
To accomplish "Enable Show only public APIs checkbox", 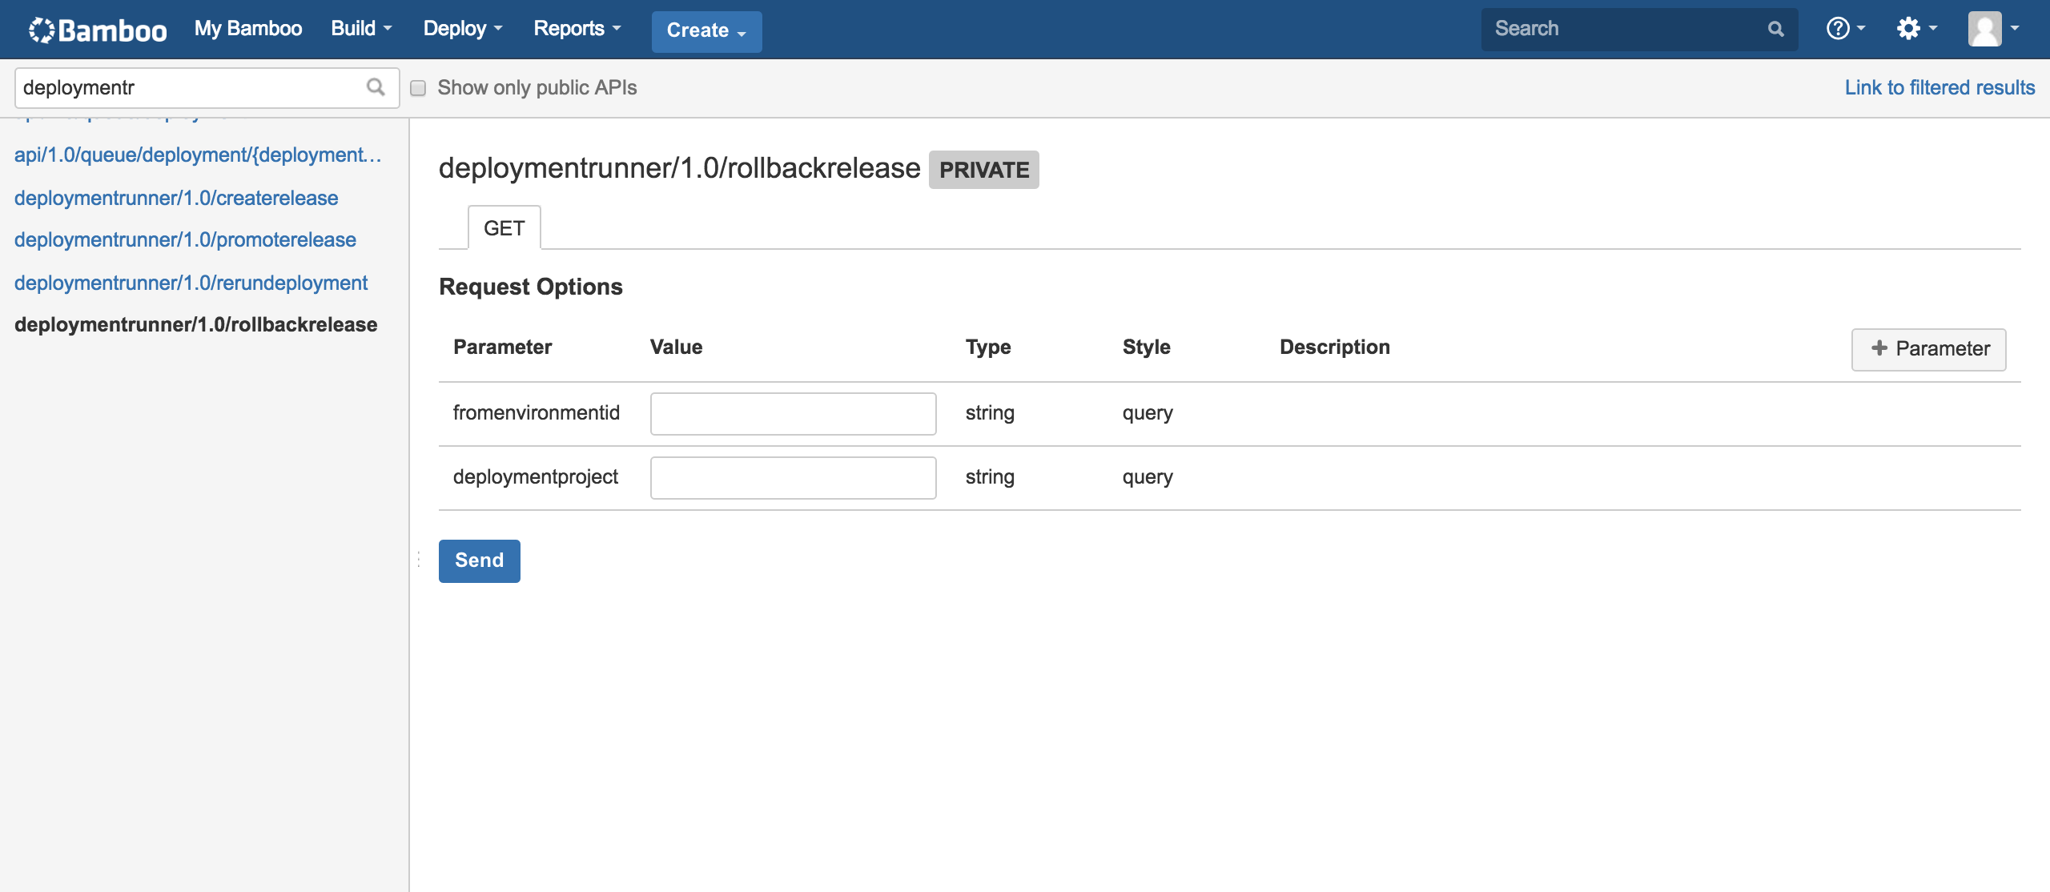I will [418, 88].
